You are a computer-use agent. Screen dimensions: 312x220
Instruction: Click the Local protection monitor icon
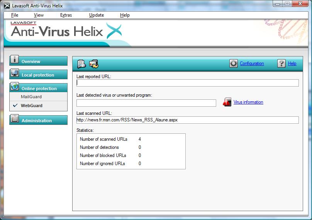[x=15, y=73]
